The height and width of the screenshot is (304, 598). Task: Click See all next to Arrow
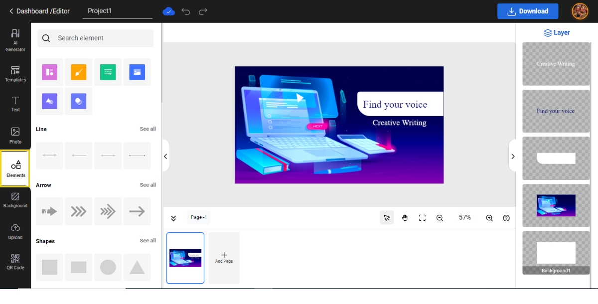148,185
